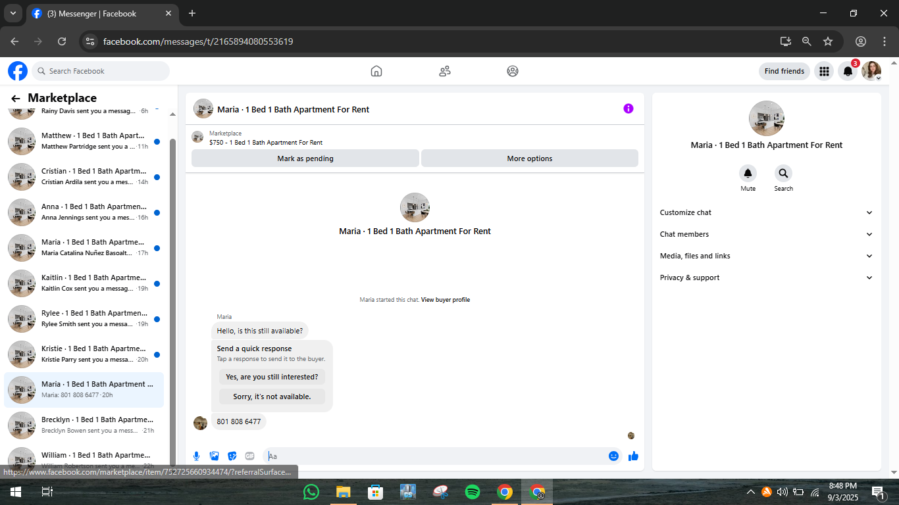The height and width of the screenshot is (505, 899).
Task: Expand Media, files and links section
Action: 766,256
